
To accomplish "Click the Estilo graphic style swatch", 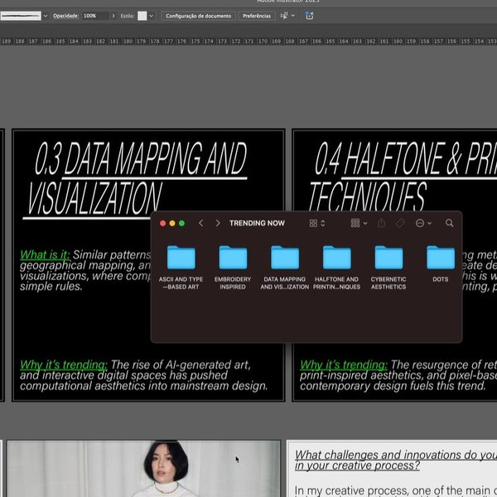I will coord(142,16).
